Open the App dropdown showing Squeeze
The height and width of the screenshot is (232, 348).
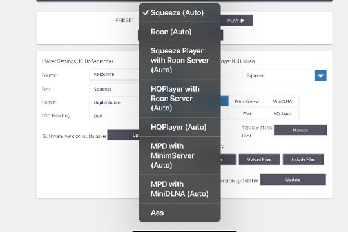point(114,89)
